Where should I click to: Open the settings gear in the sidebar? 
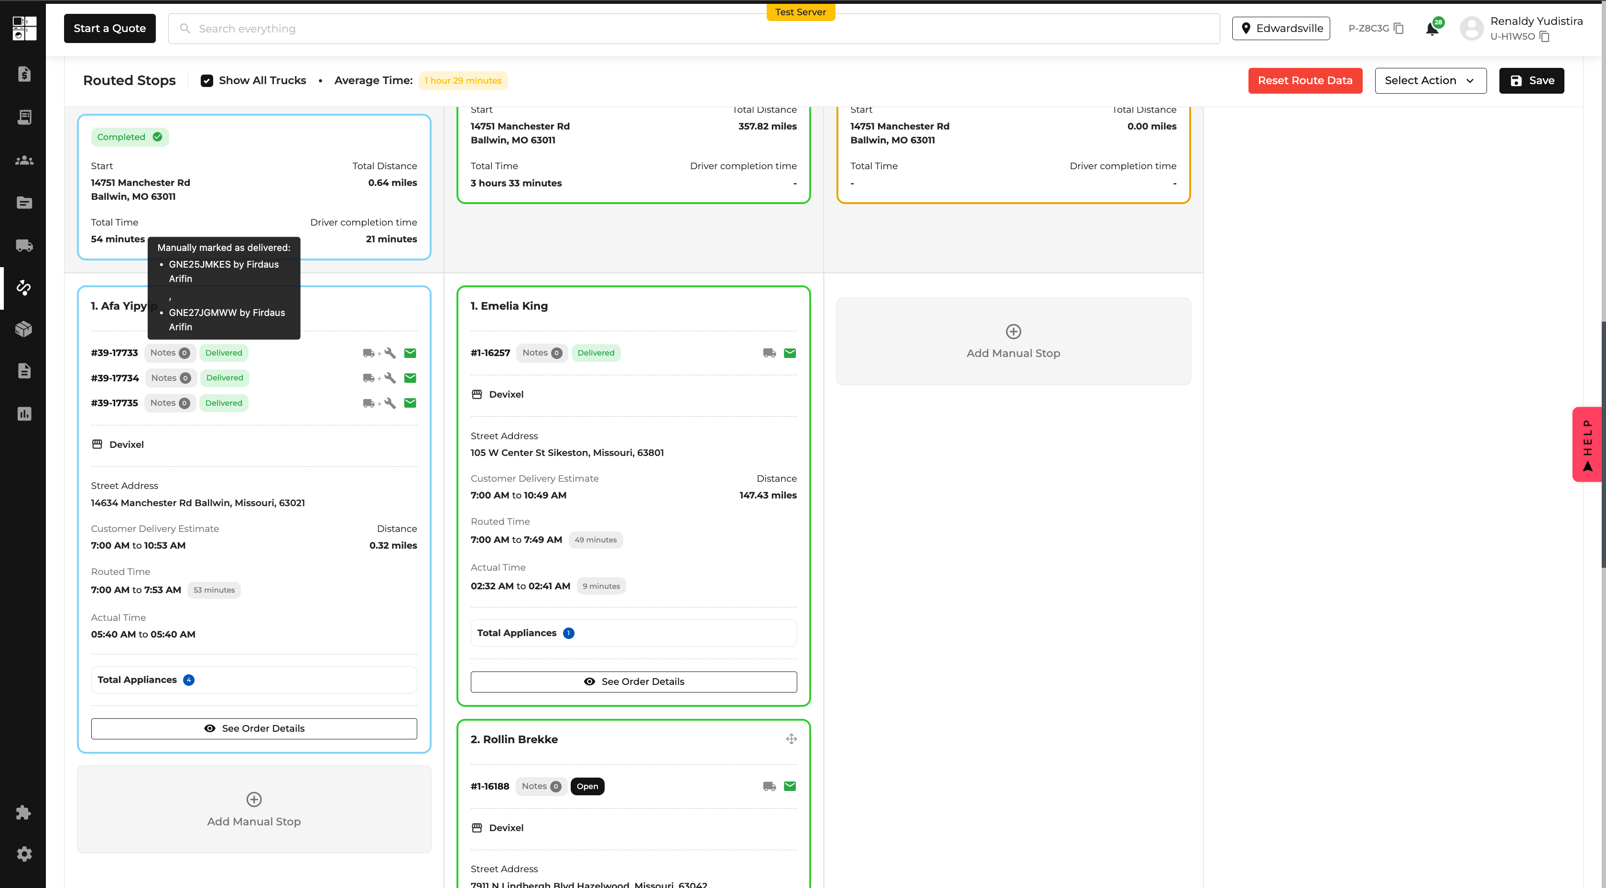click(24, 854)
